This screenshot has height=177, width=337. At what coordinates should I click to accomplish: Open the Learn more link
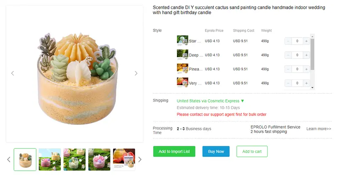click(x=318, y=129)
